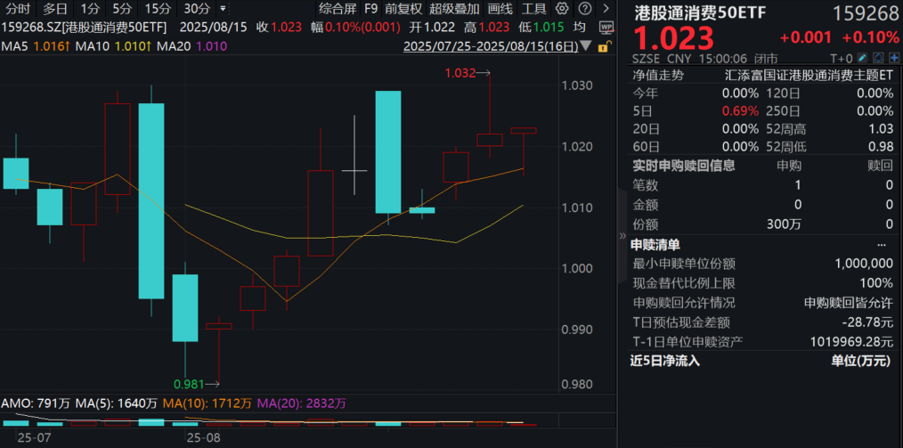The width and height of the screenshot is (903, 448).
Task: Click the three-dot more icon in 申赎清单
Action: [882, 244]
